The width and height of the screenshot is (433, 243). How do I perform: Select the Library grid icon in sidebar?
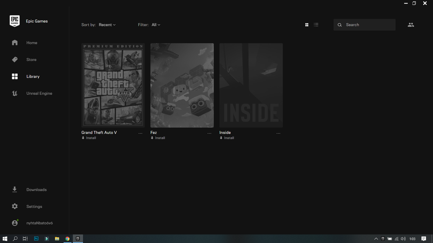15,77
